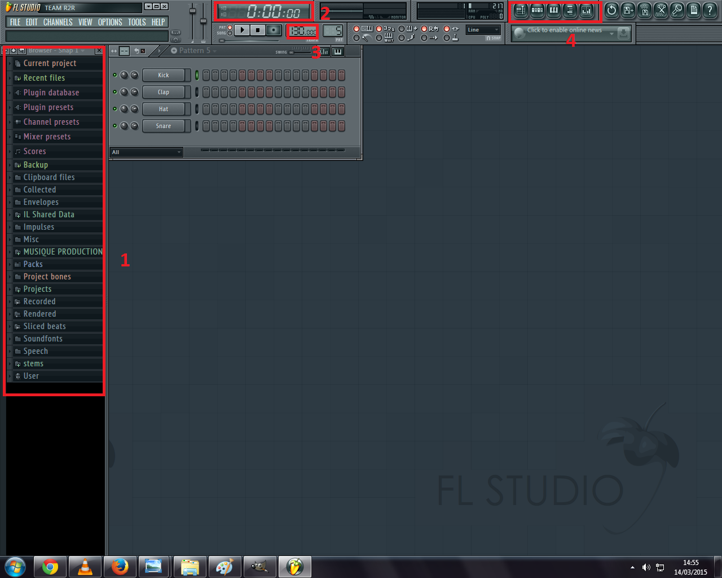Open graph editor icon in step sequencer
This screenshot has height=578, width=722.
pos(324,51)
